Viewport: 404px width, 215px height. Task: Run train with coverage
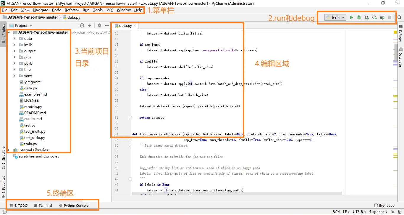(367, 18)
